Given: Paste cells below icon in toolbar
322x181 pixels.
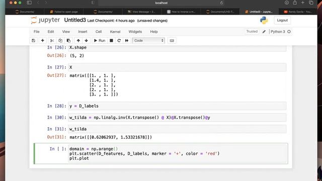Looking at the screenshot, I should (x=68, y=41).
